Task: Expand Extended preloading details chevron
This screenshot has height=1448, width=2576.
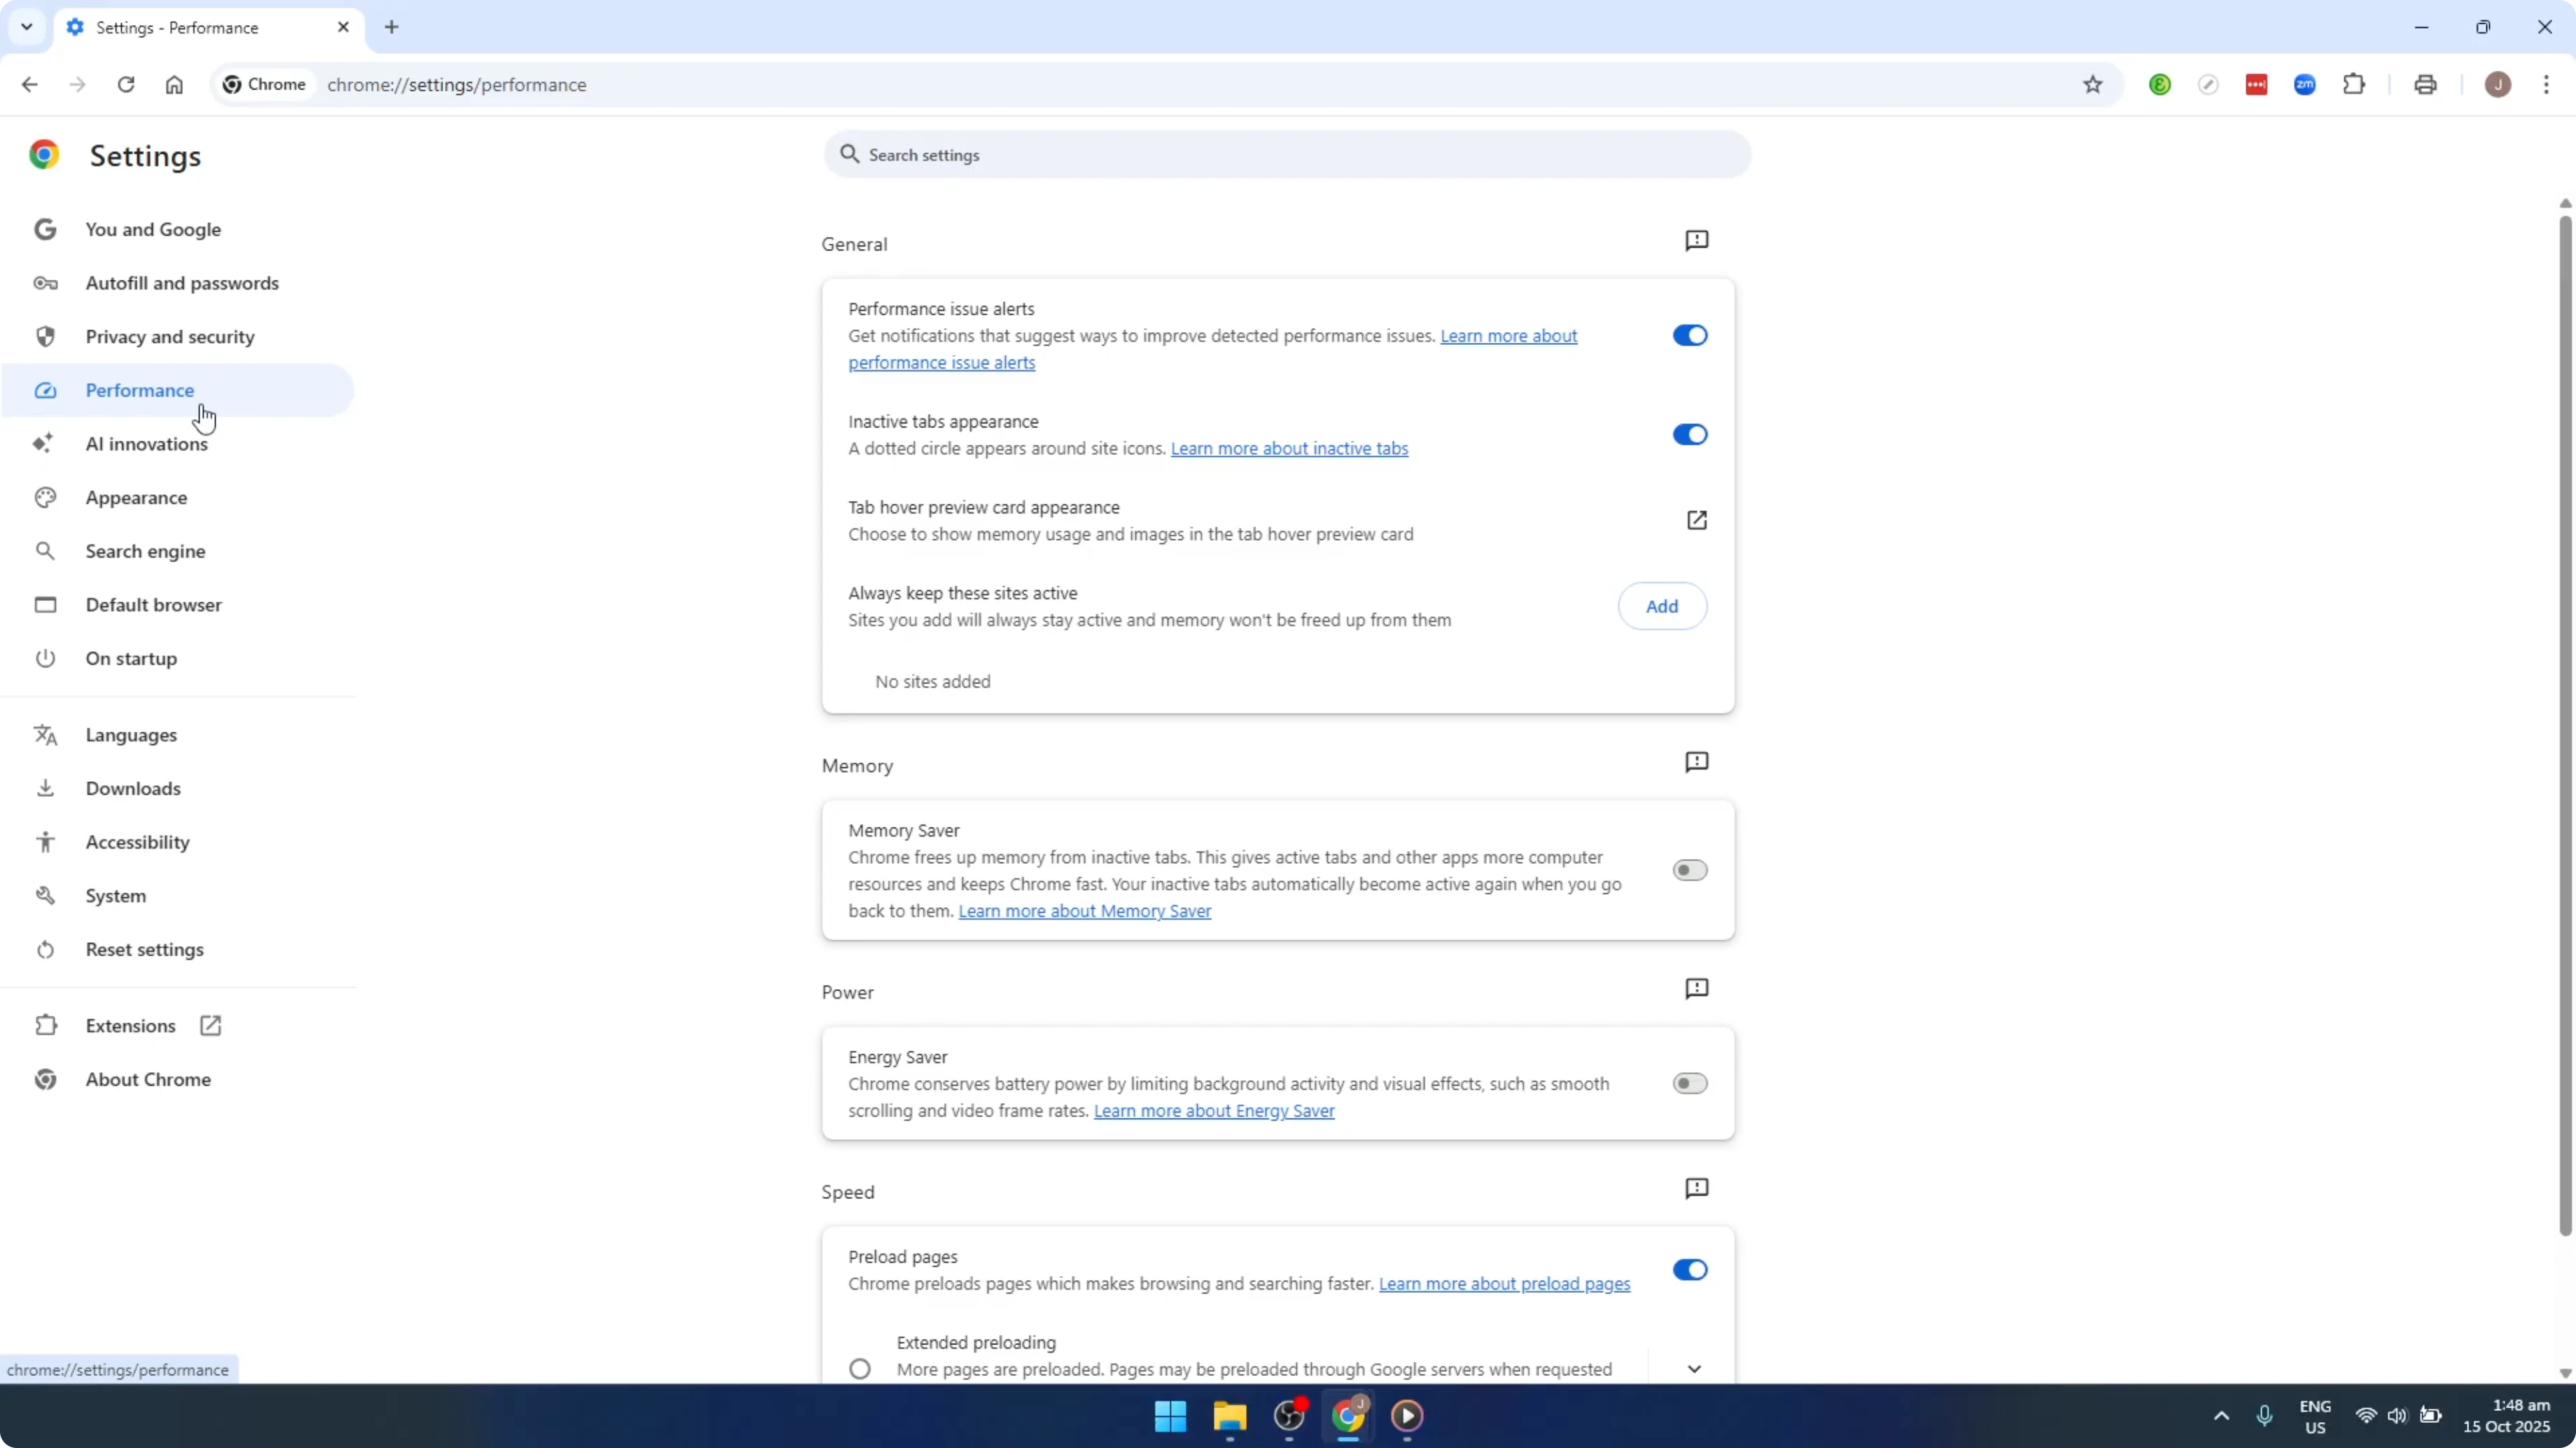Action: point(1694,1369)
